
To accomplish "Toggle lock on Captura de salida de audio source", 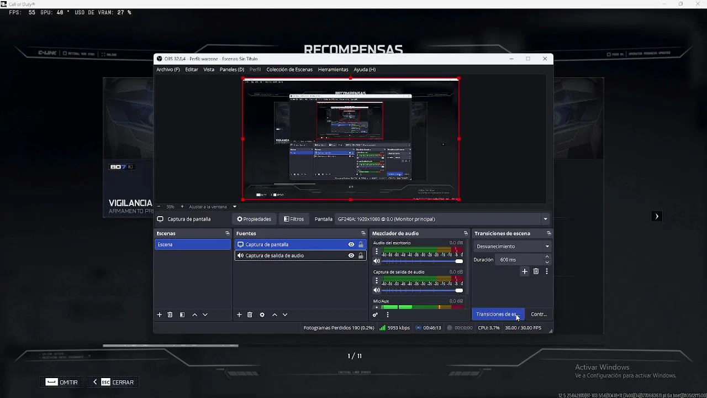I will click(x=361, y=255).
